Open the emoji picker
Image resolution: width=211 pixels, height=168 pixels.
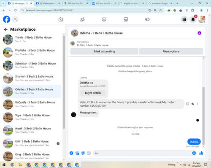194,153
